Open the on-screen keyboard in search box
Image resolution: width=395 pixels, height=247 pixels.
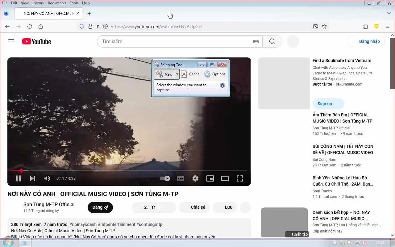coord(256,41)
